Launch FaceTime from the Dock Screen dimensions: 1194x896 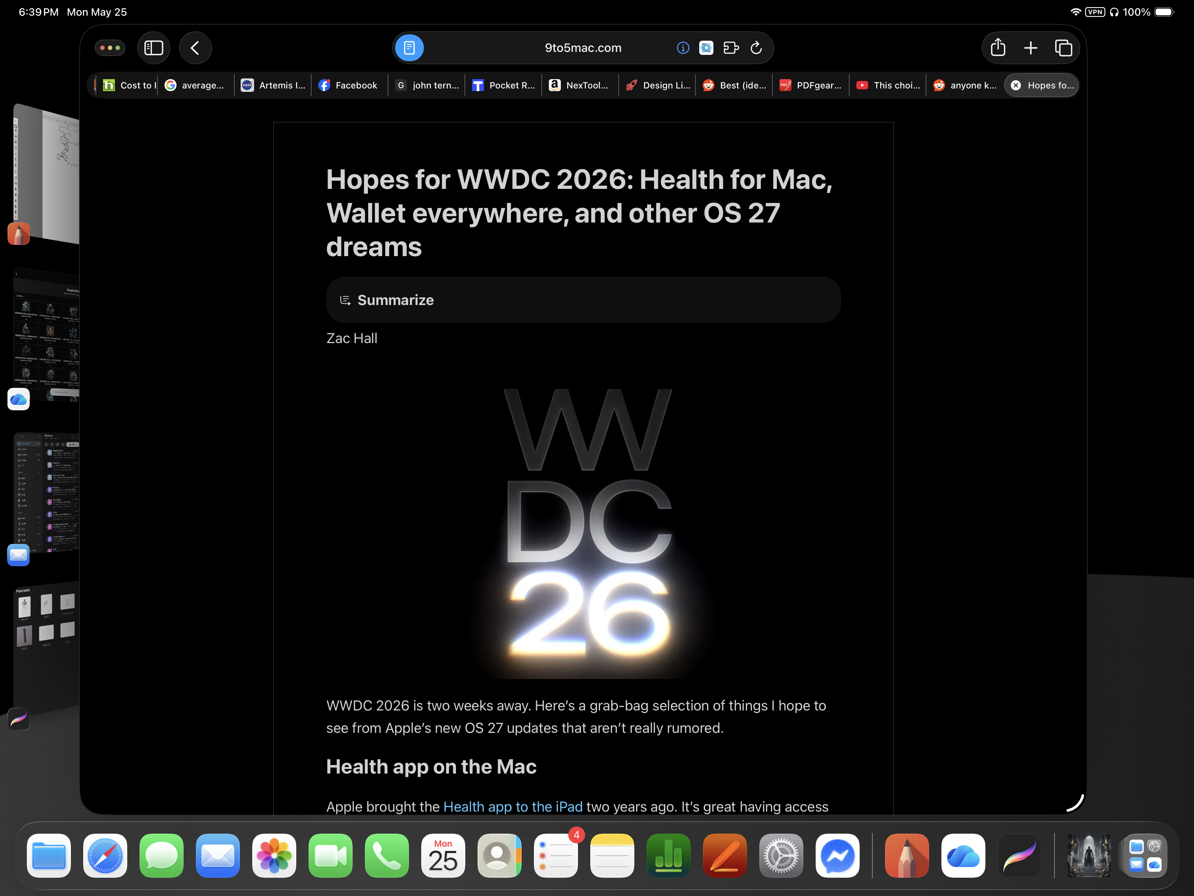[330, 856]
